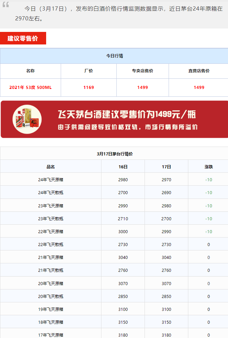228x338 pixels.
Task: Click 2710 in 23年飞天散瓶 row
Action: pos(123,219)
